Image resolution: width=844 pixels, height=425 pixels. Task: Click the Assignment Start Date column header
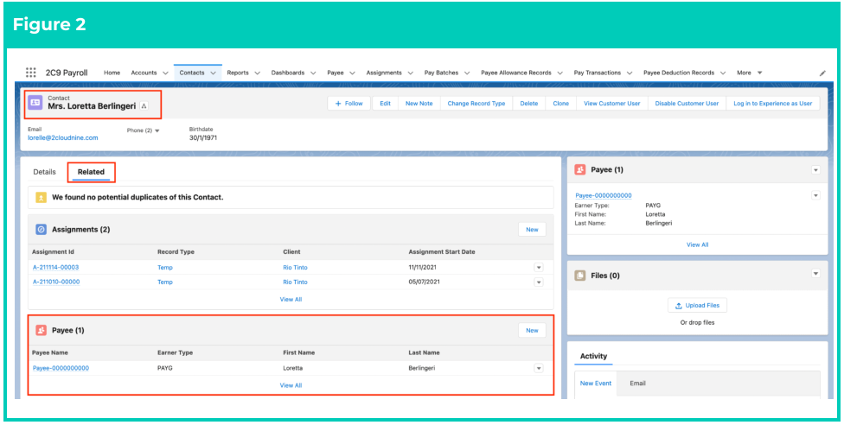[441, 251]
